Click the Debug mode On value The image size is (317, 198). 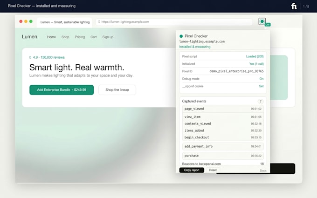(262, 79)
